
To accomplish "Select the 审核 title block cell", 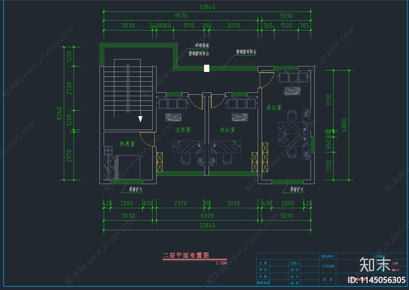I will point(263,277).
